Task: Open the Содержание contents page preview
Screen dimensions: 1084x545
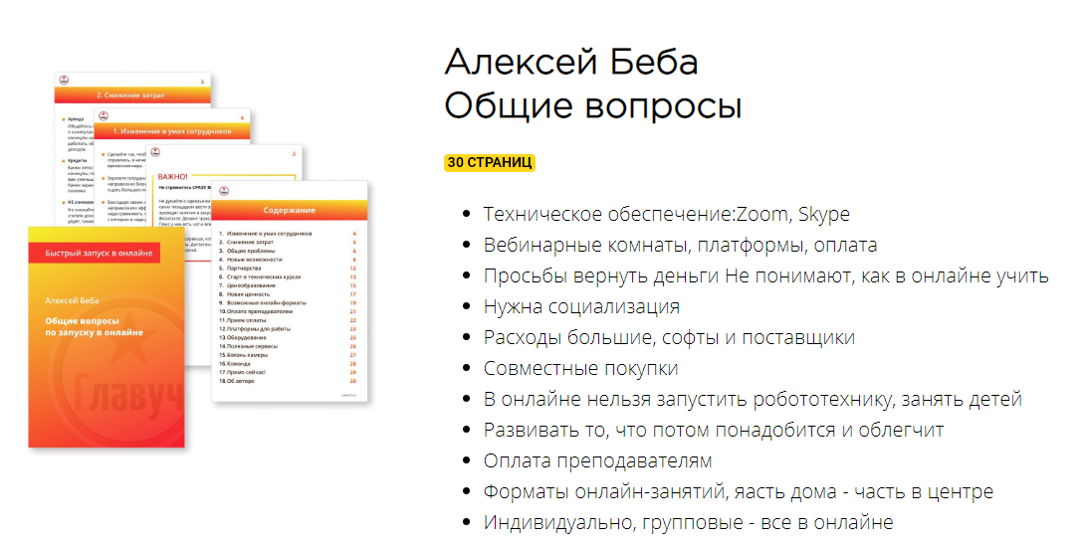Action: coord(290,298)
